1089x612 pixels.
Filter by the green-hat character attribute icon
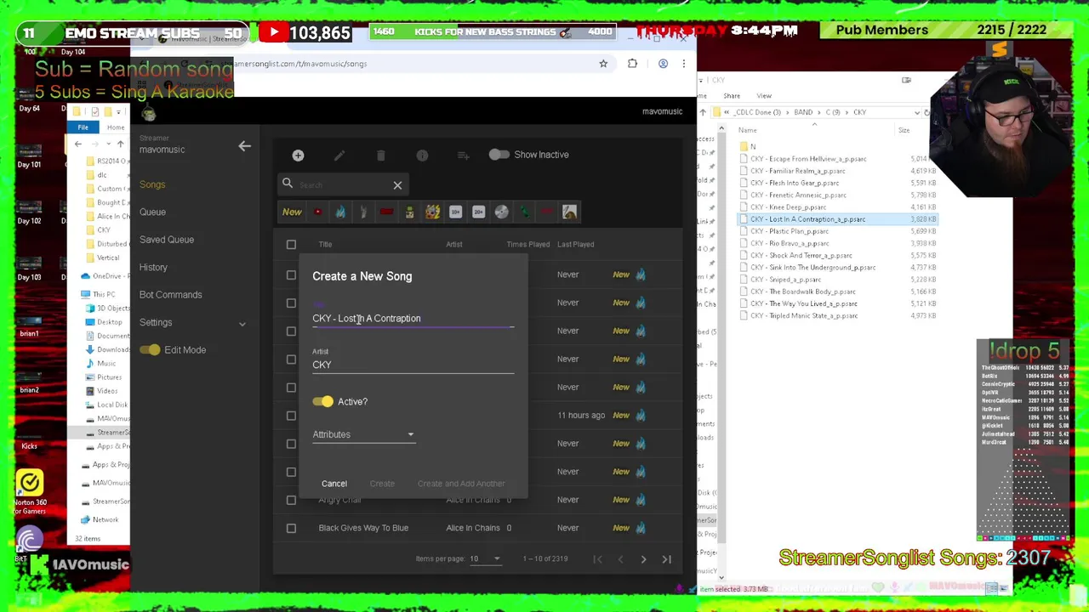[409, 212]
